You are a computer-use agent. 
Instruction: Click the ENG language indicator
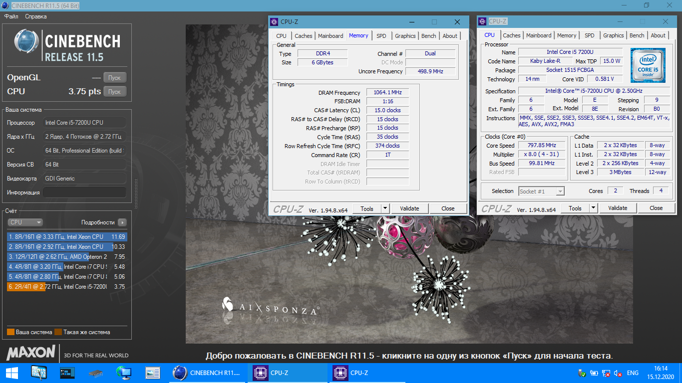pos(633,373)
